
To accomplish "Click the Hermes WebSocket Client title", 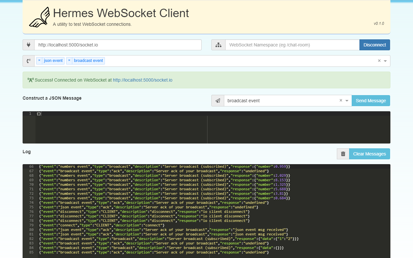I will pos(121,13).
